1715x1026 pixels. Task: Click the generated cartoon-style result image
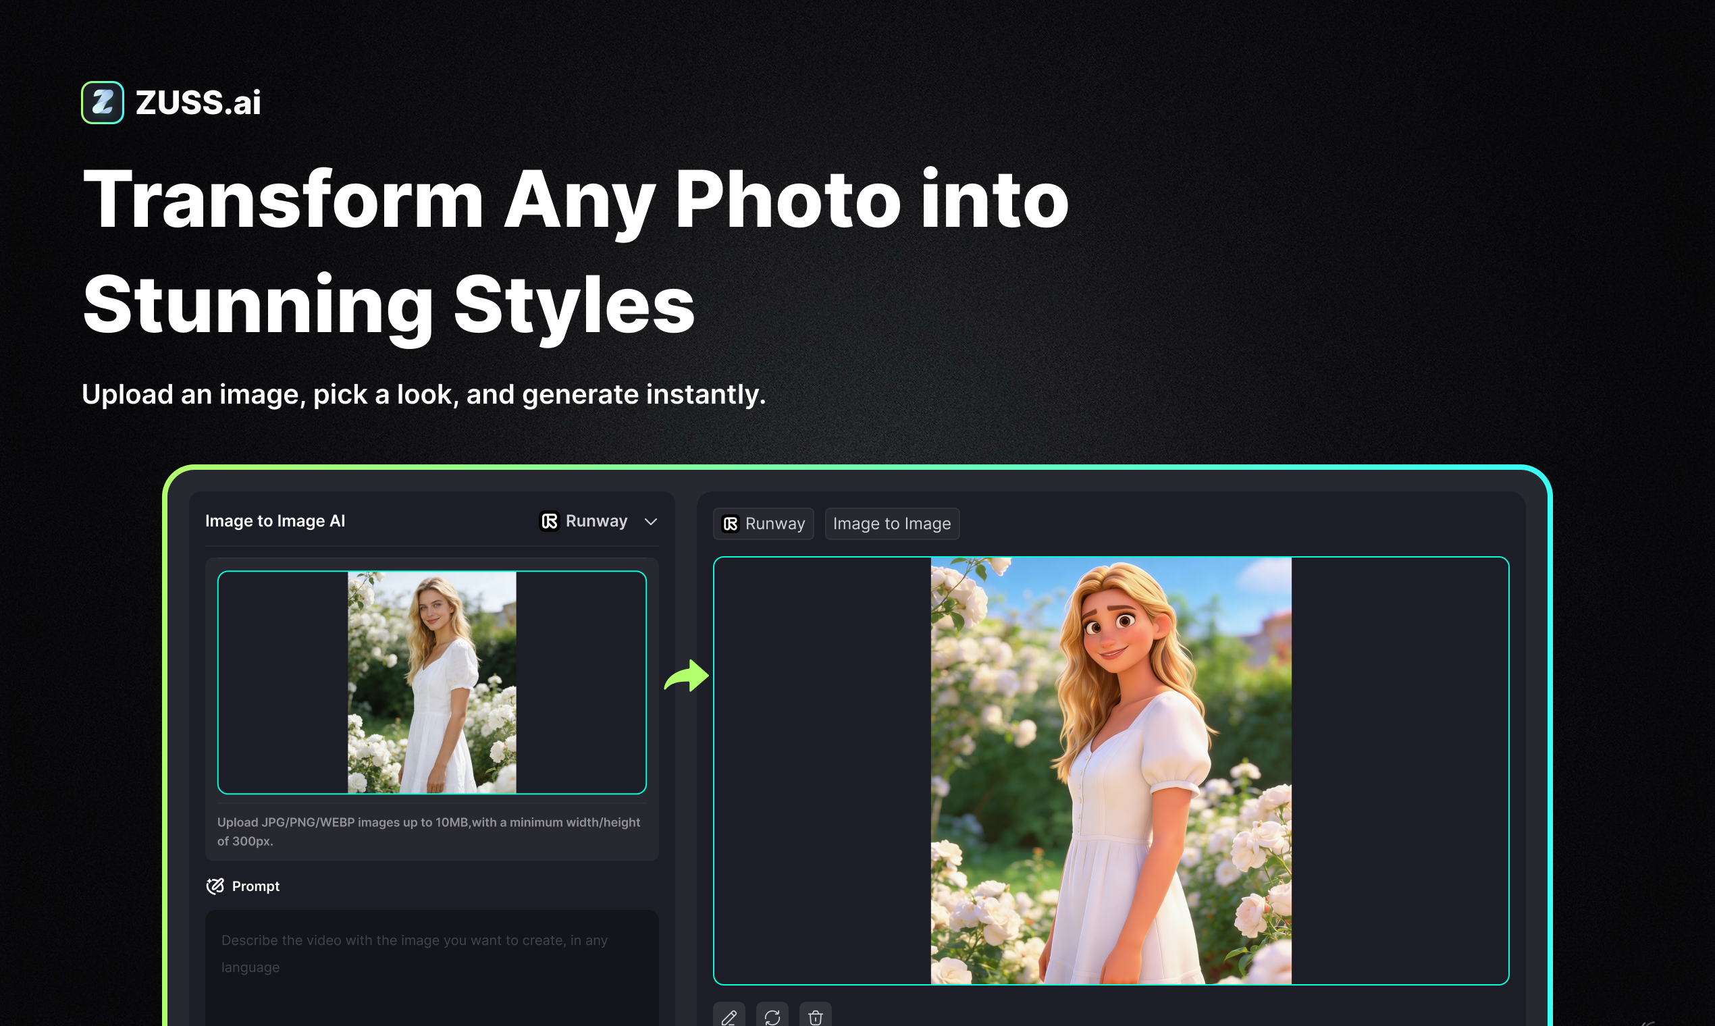1111,767
